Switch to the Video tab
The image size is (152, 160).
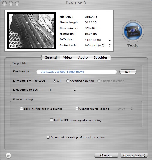pos(67,57)
